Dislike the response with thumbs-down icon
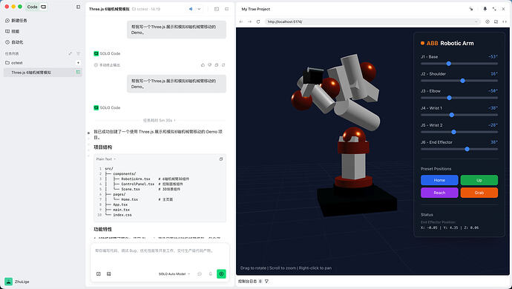 tap(210, 65)
